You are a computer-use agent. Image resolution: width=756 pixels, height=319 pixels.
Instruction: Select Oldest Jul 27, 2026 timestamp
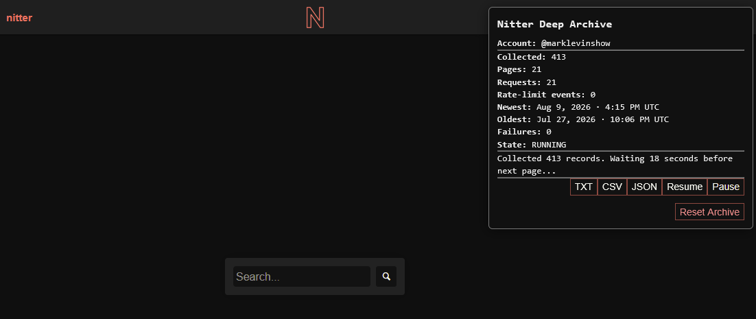pyautogui.click(x=603, y=119)
